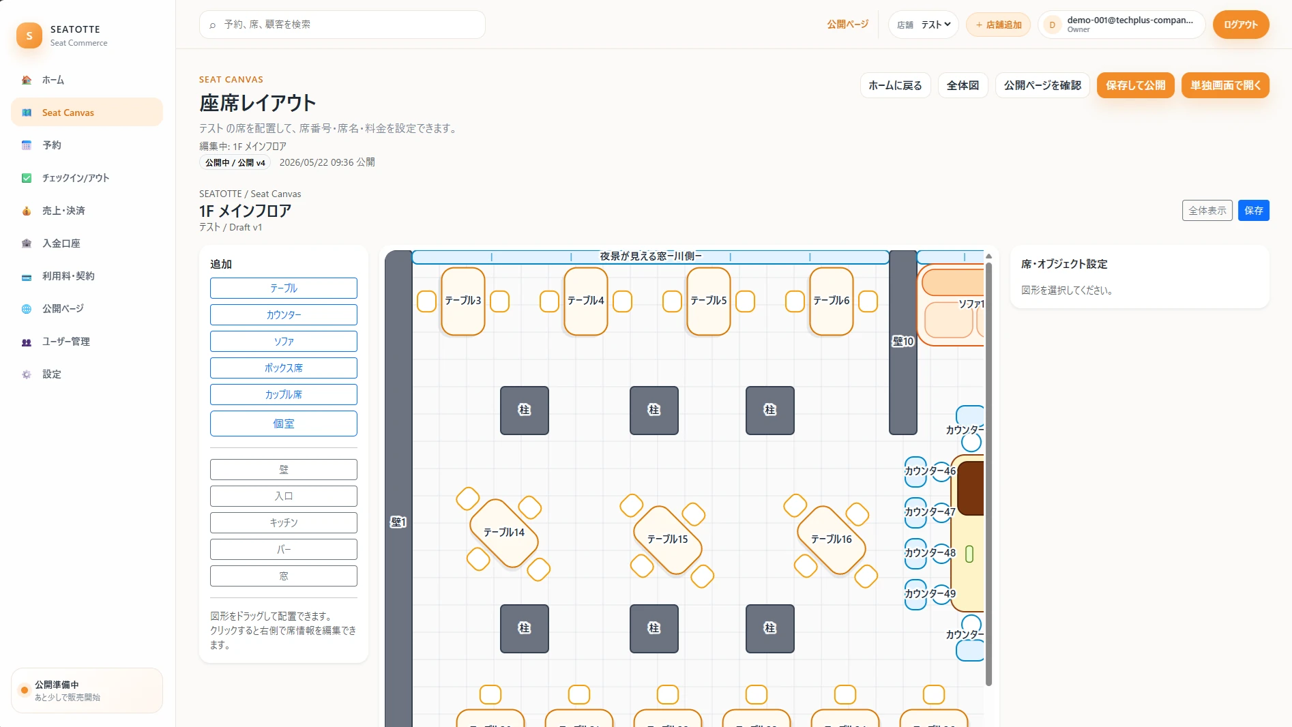Click the account email demo-001 chip

tap(1121, 25)
